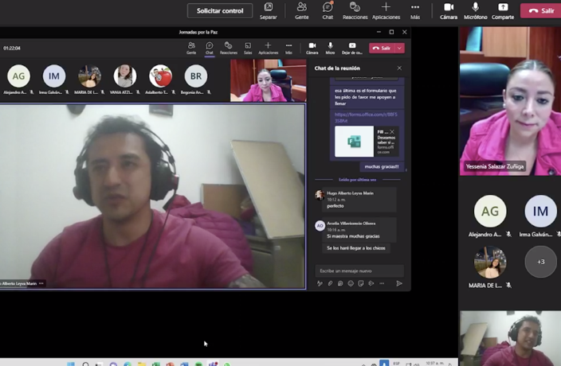Select MARIA DE L avatar in right panel
Viewport: 561px width, 366px height.
[x=490, y=263]
